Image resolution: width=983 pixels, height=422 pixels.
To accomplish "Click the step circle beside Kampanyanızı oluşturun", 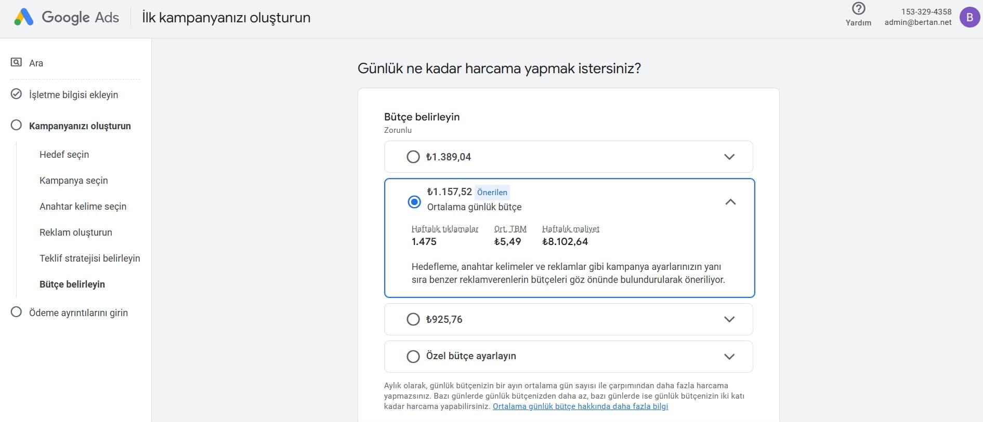I will click(16, 125).
